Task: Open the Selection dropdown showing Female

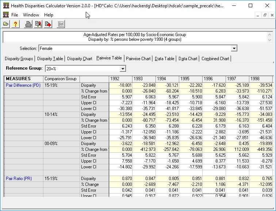Action: [234, 48]
